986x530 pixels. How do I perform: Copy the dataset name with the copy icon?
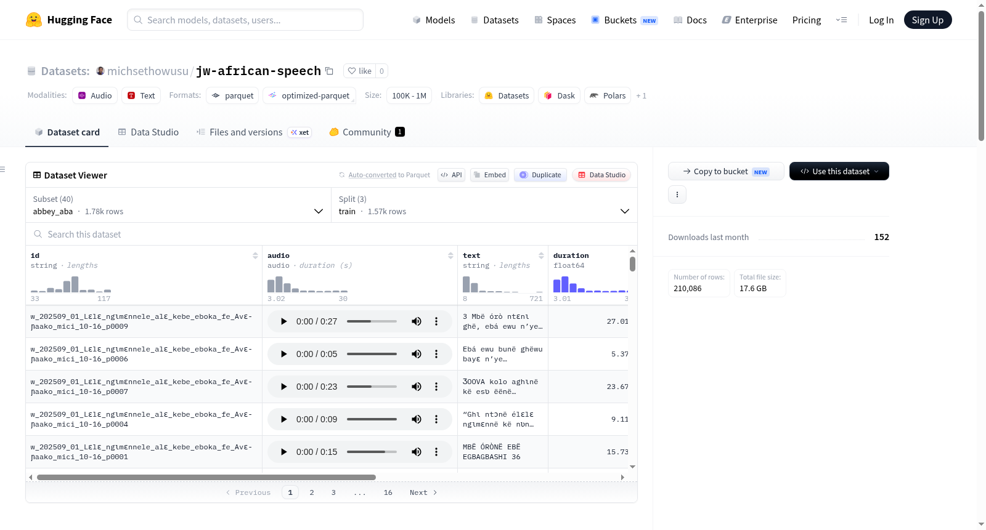[x=329, y=71]
